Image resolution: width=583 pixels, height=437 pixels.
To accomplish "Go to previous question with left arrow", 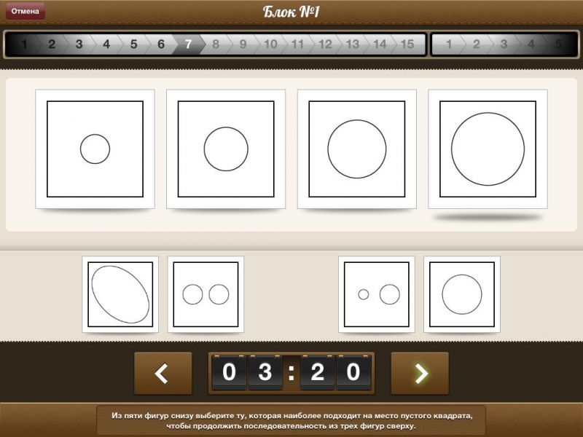I will (x=163, y=373).
